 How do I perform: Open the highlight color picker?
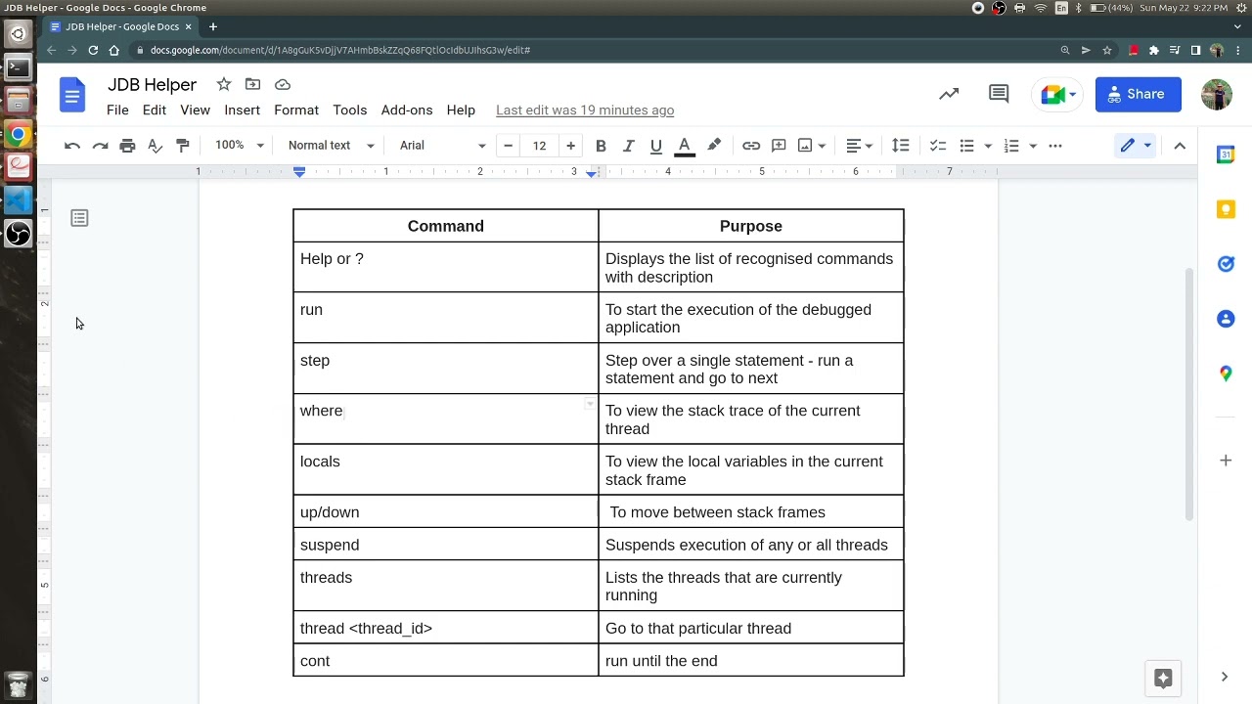(x=714, y=146)
